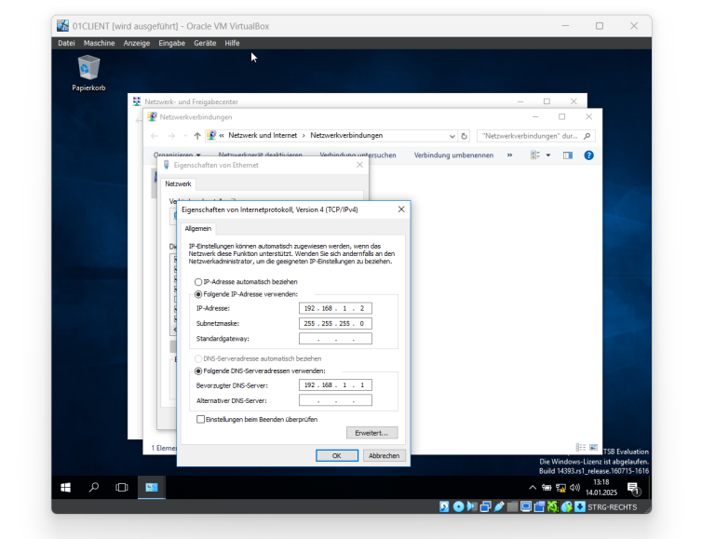
Task: Click the VirtualBox mouse integration status icon
Action: [x=566, y=506]
